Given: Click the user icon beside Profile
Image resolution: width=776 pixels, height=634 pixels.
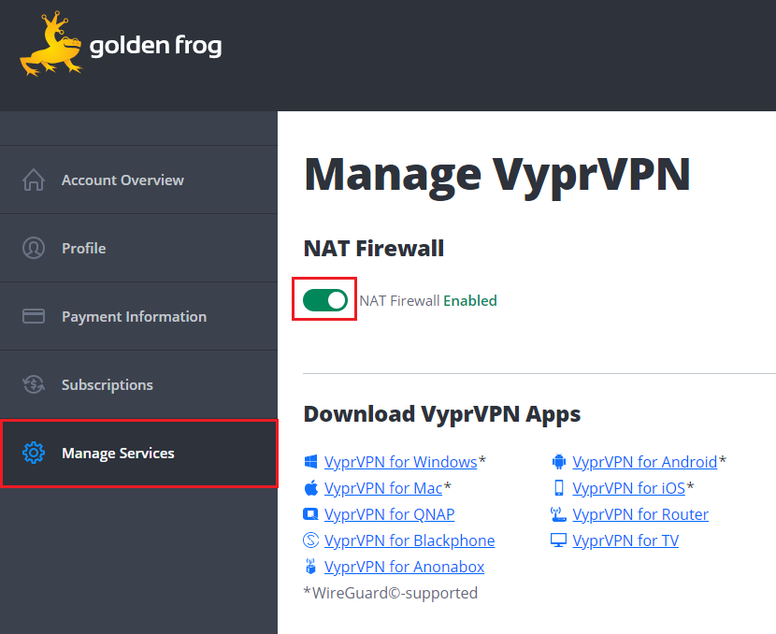Looking at the screenshot, I should [x=34, y=248].
